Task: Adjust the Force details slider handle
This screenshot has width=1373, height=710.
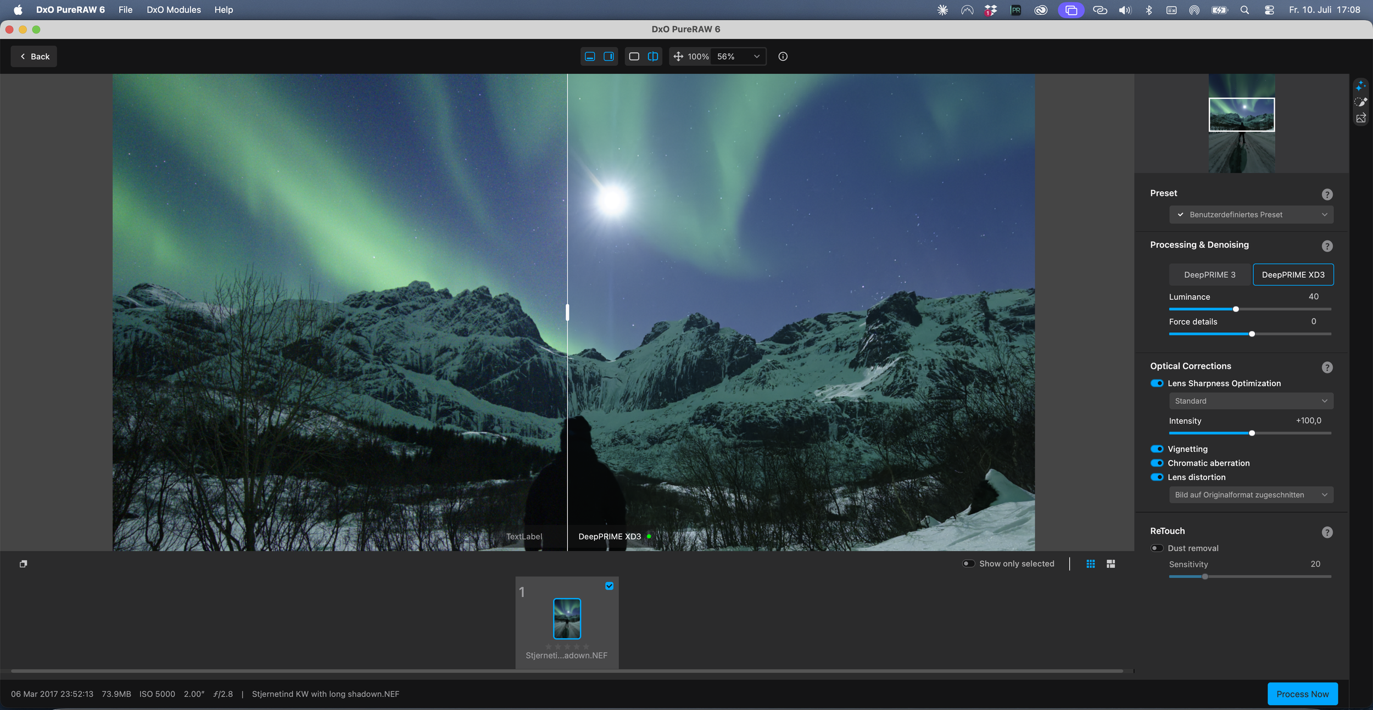Action: (x=1252, y=334)
